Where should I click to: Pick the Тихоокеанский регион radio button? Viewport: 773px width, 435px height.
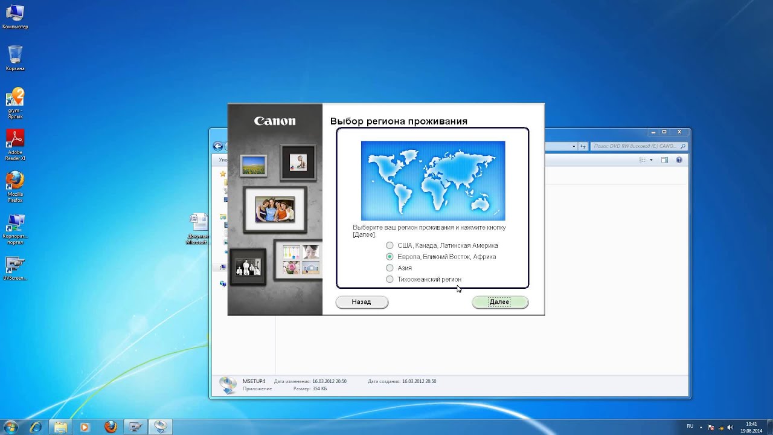coord(423,279)
